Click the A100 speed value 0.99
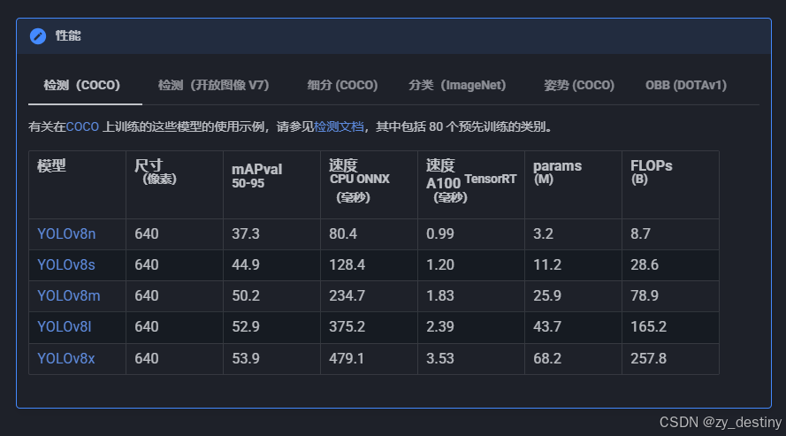 click(x=440, y=234)
